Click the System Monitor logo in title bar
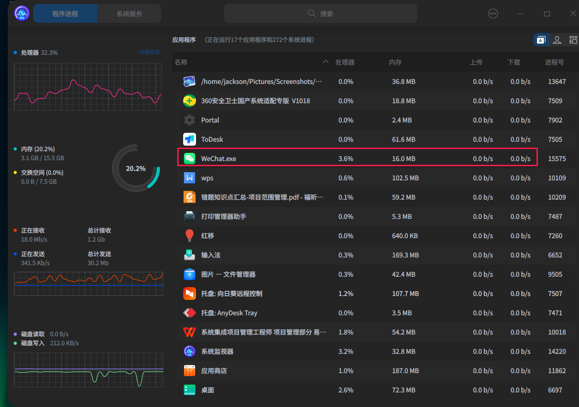This screenshot has height=407, width=579. [21, 13]
